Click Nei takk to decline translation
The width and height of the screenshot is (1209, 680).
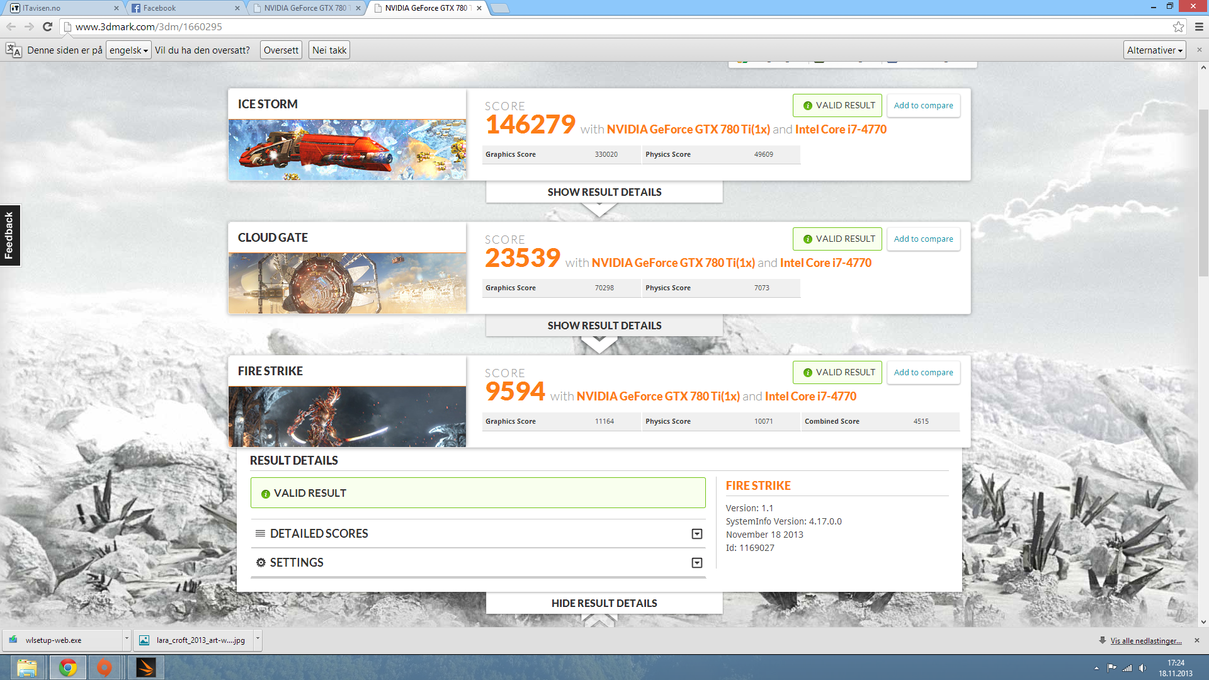coord(329,50)
